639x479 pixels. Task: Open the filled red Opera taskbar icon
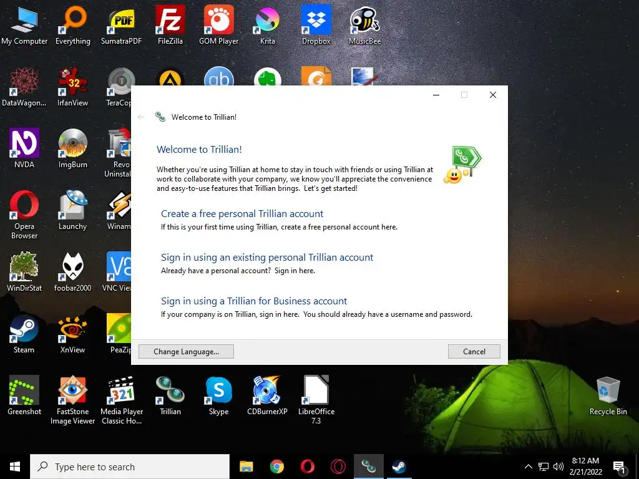point(307,467)
